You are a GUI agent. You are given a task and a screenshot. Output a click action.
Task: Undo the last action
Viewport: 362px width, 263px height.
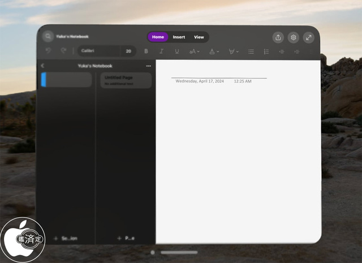[48, 51]
